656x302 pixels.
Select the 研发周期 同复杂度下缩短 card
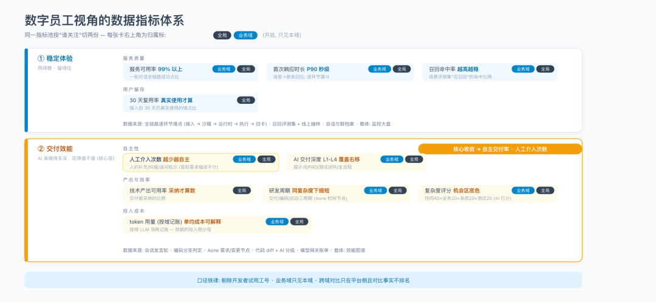coord(337,194)
